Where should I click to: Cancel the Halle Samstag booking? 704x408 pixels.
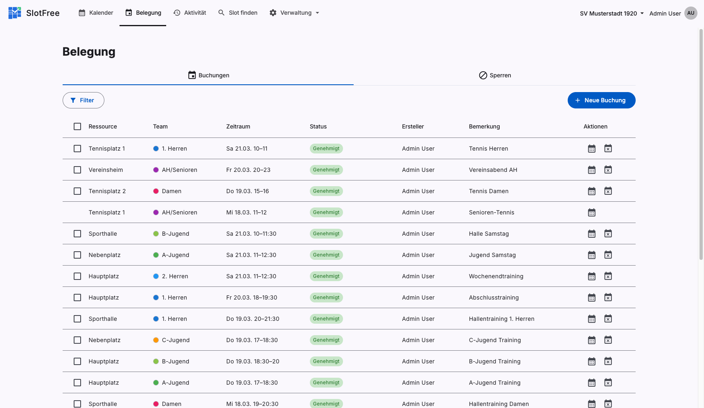coord(608,234)
